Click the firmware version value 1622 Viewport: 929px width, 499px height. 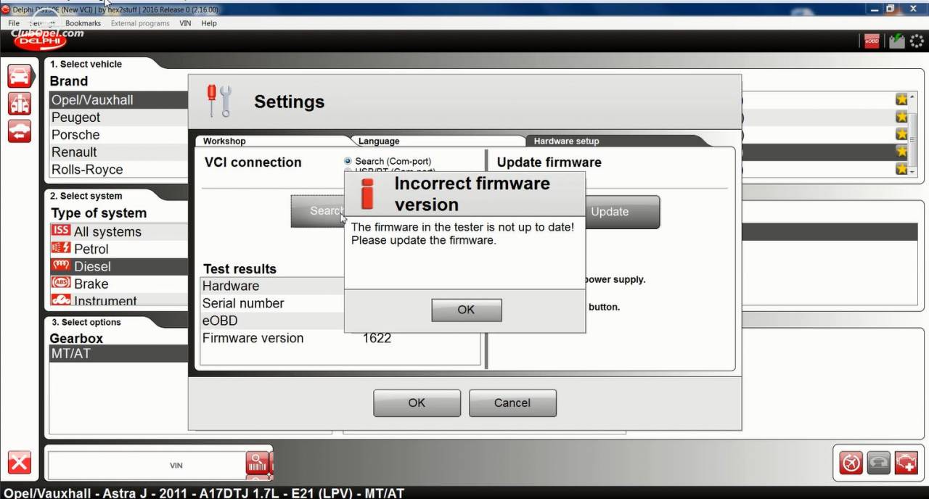(x=377, y=338)
